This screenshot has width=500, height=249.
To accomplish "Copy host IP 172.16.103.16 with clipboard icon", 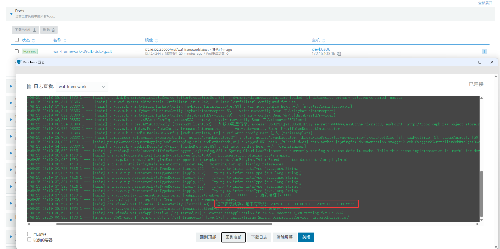I will coord(339,54).
